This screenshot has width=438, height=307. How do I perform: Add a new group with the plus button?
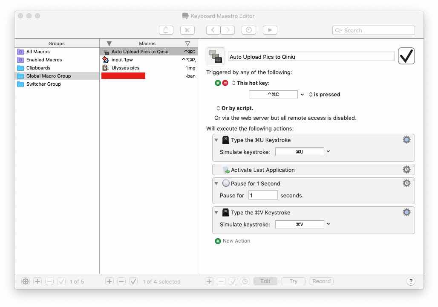pos(37,281)
